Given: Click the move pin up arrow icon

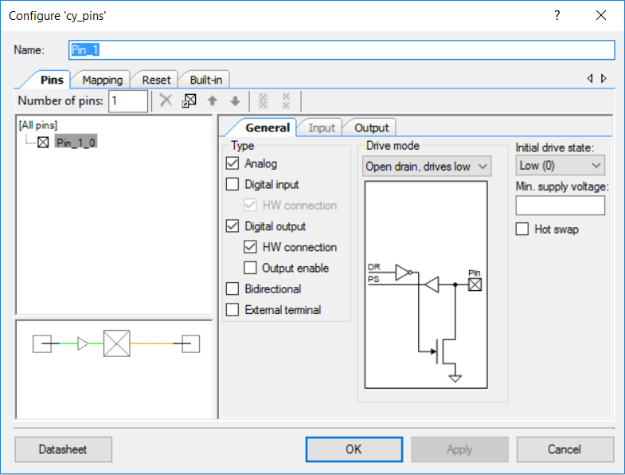Looking at the screenshot, I should coord(213,100).
